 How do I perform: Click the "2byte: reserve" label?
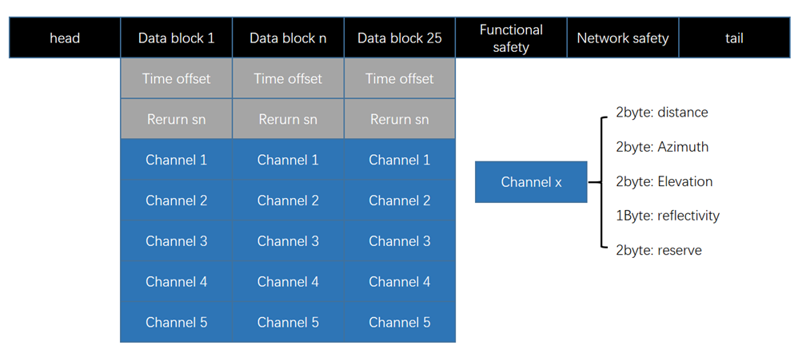tap(658, 251)
